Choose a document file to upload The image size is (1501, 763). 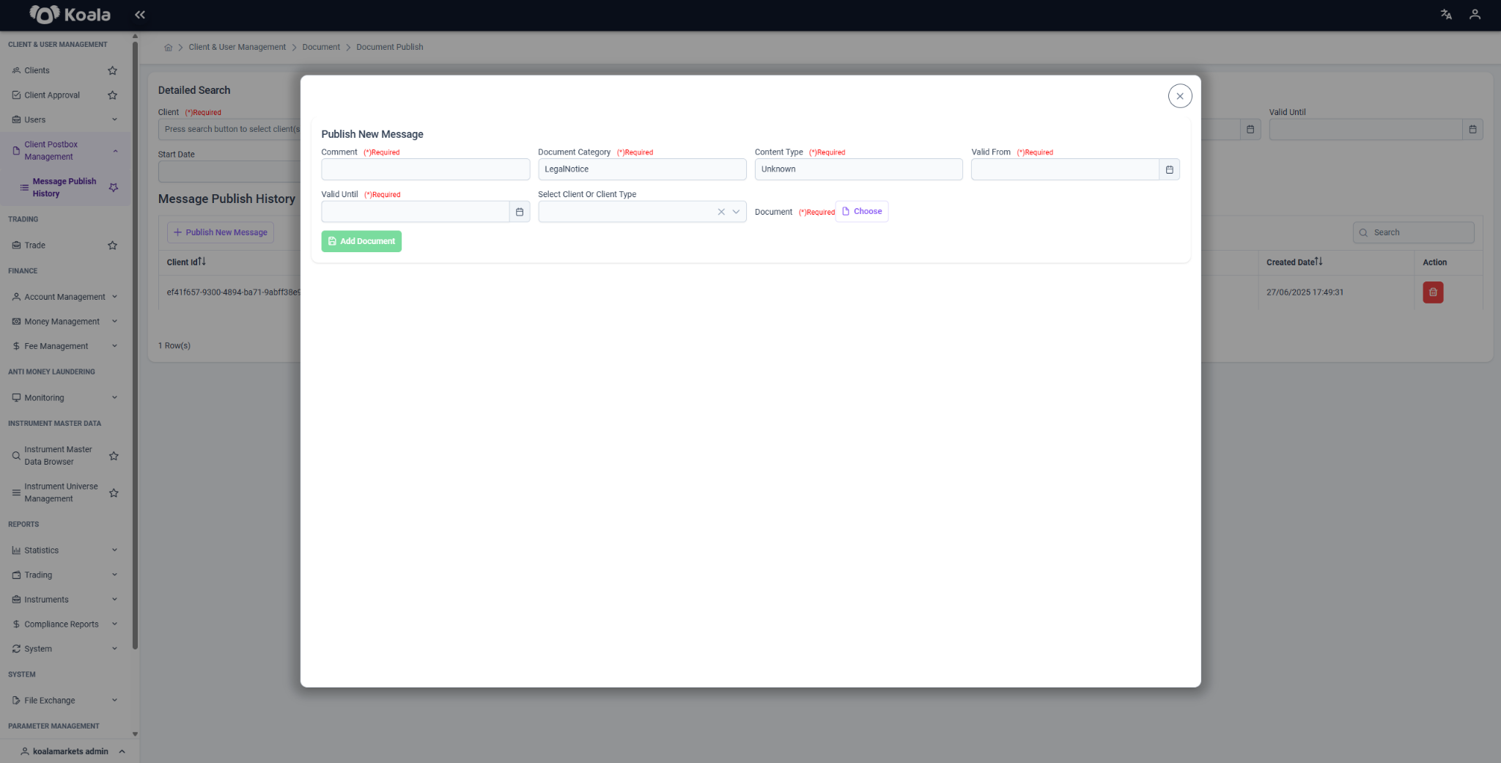click(x=862, y=212)
